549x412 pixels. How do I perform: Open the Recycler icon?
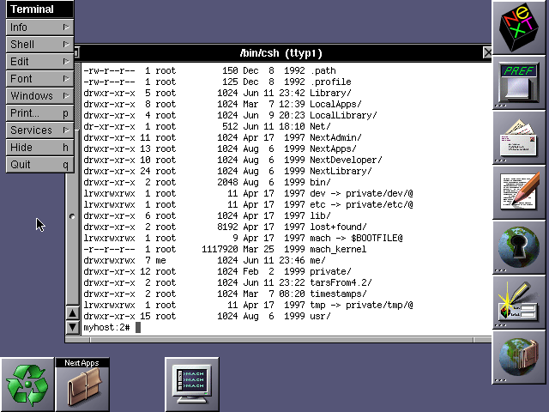click(x=27, y=385)
